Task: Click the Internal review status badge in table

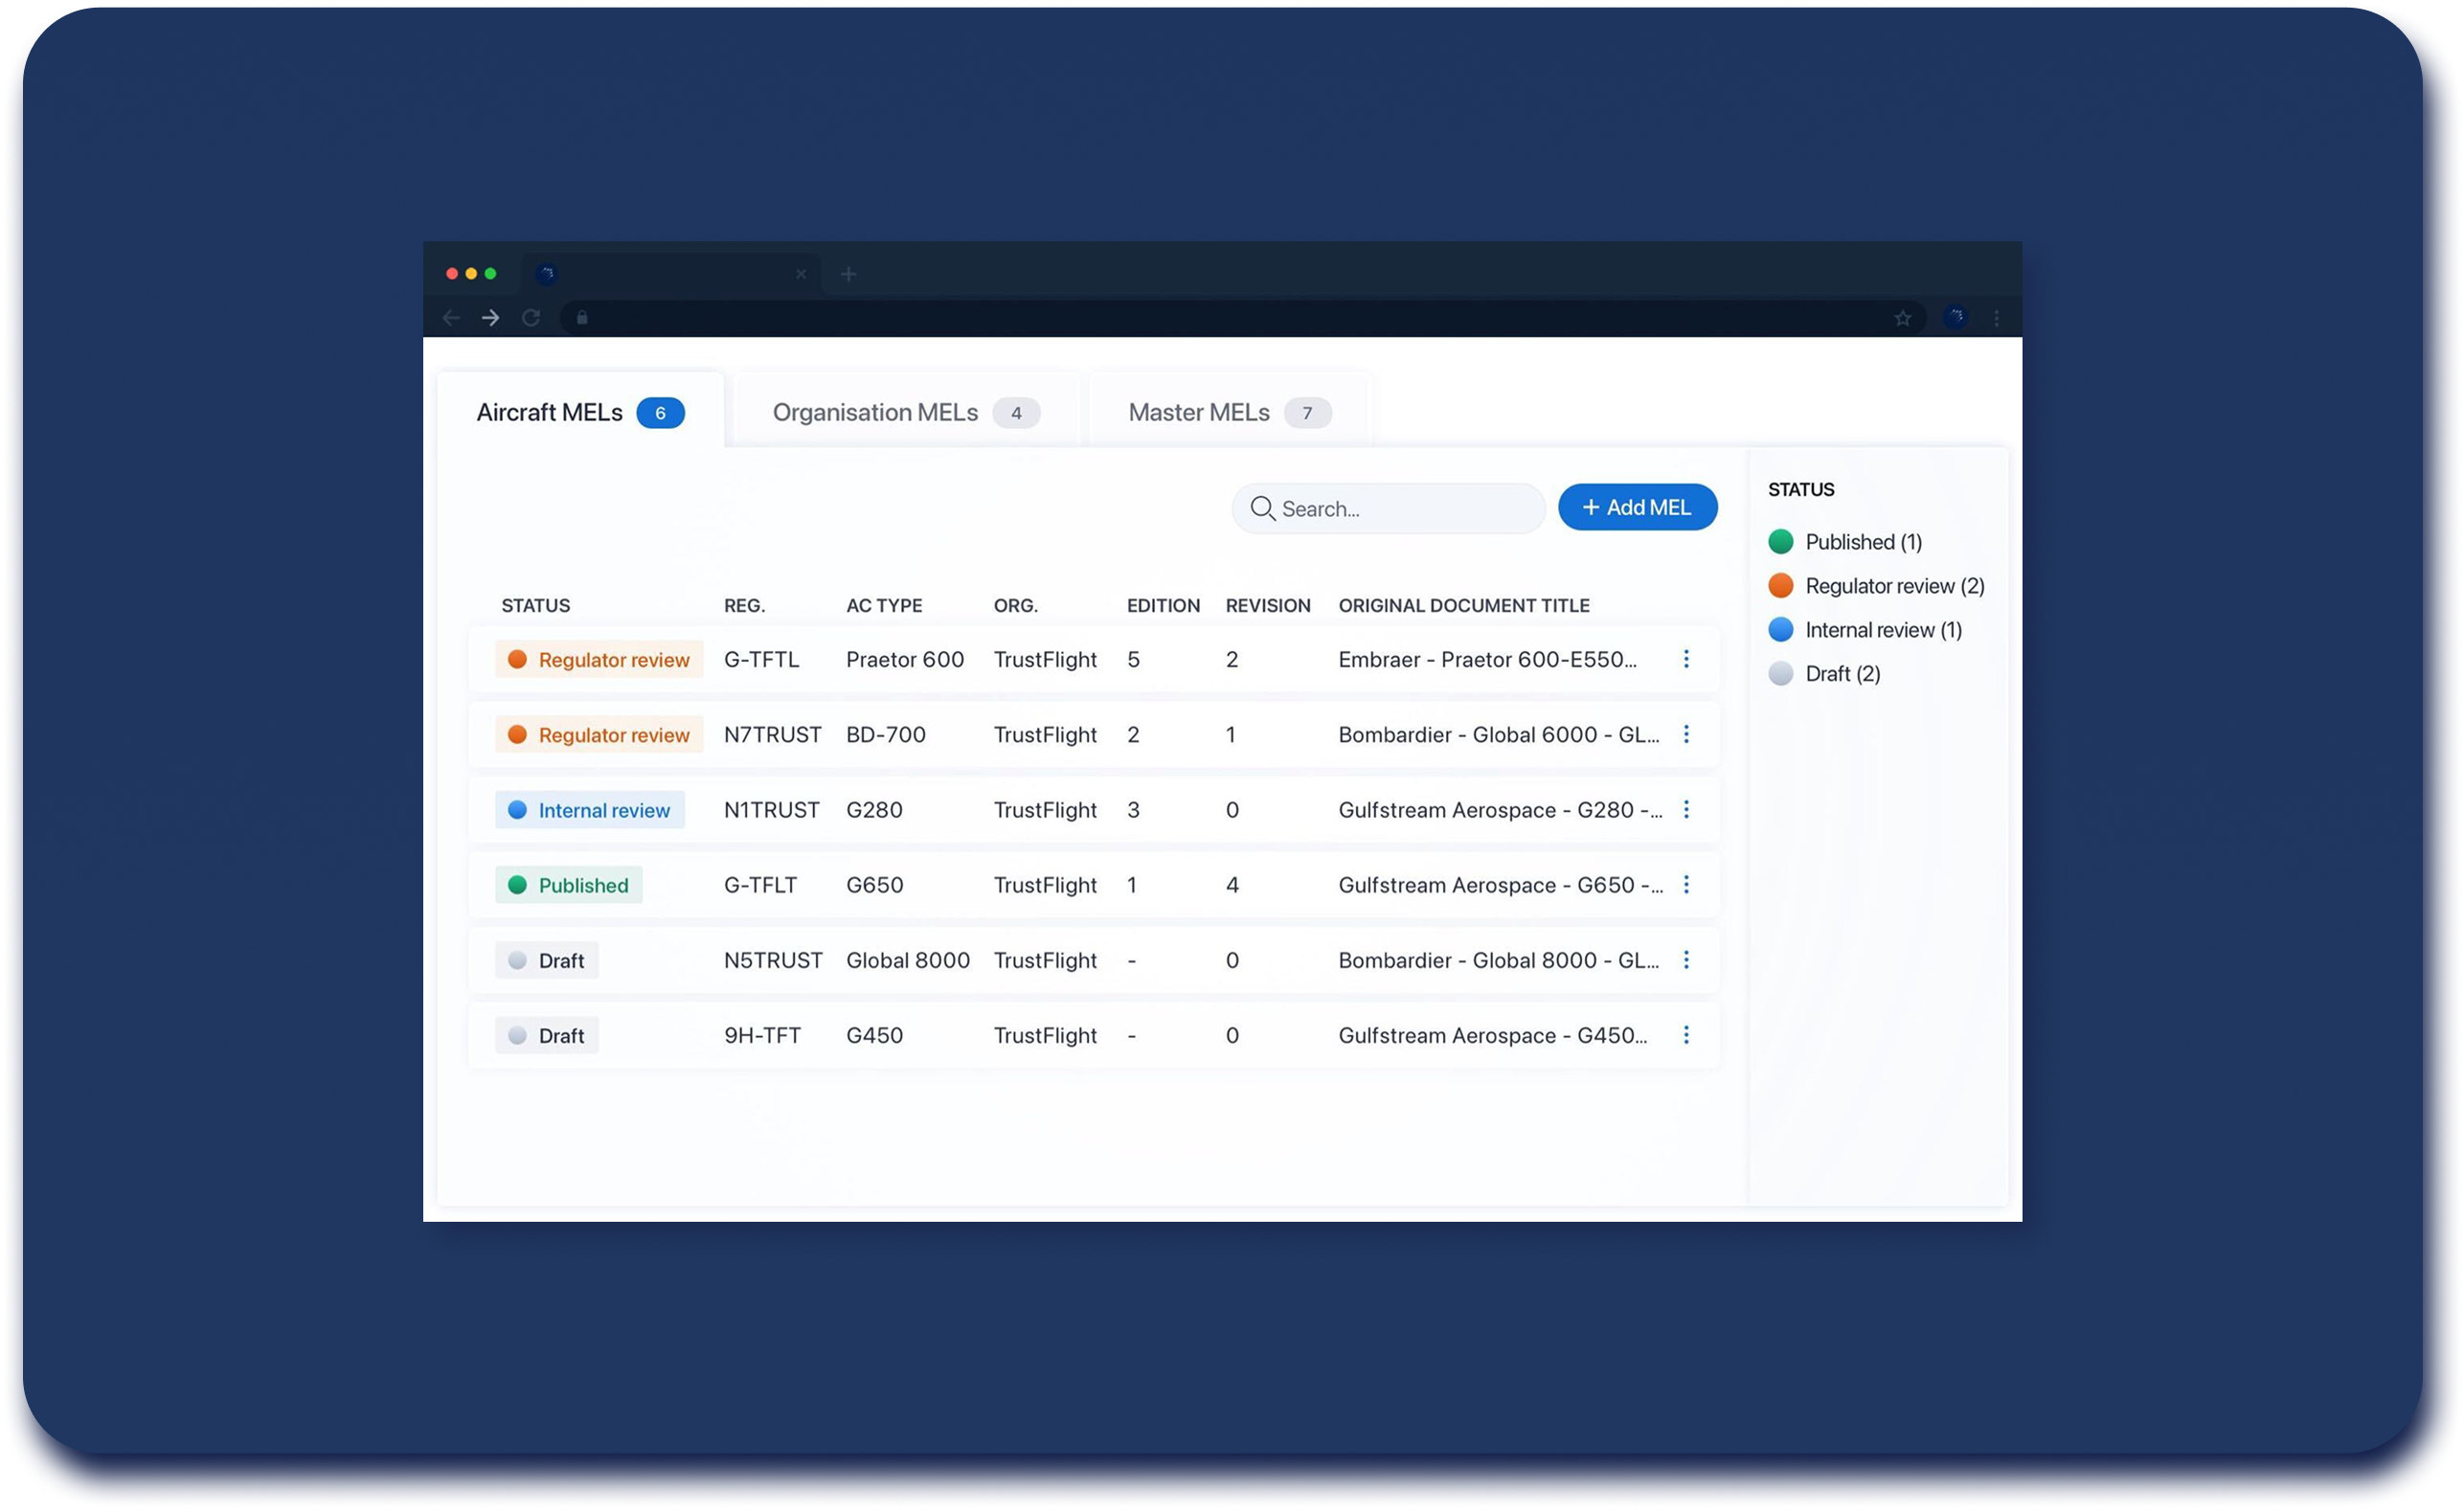Action: coord(590,809)
